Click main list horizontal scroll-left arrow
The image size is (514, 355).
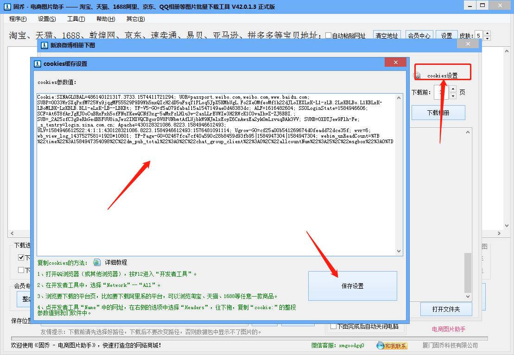pyautogui.click(x=12, y=234)
